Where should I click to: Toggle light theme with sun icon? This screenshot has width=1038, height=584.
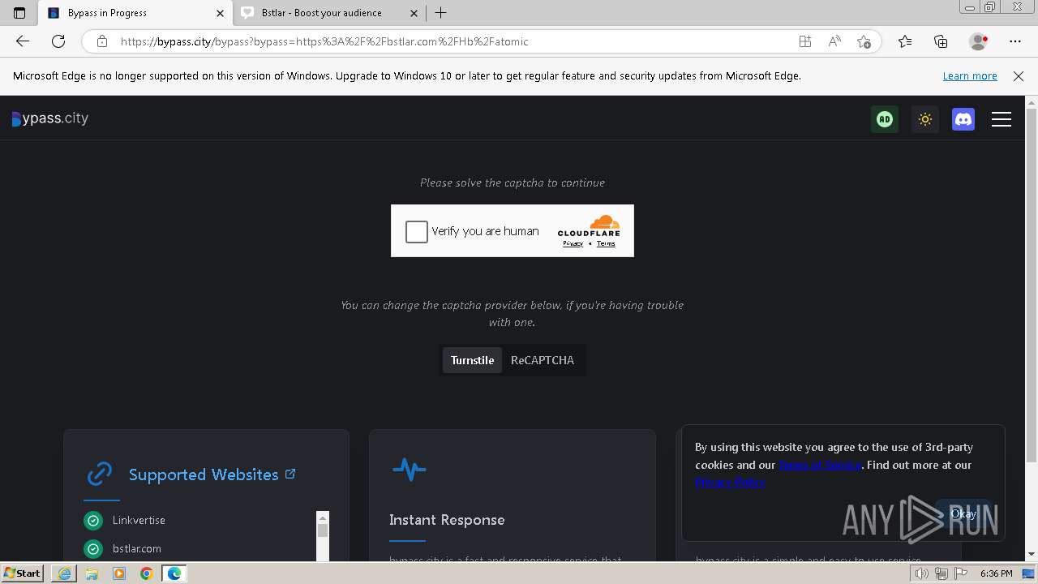[924, 119]
